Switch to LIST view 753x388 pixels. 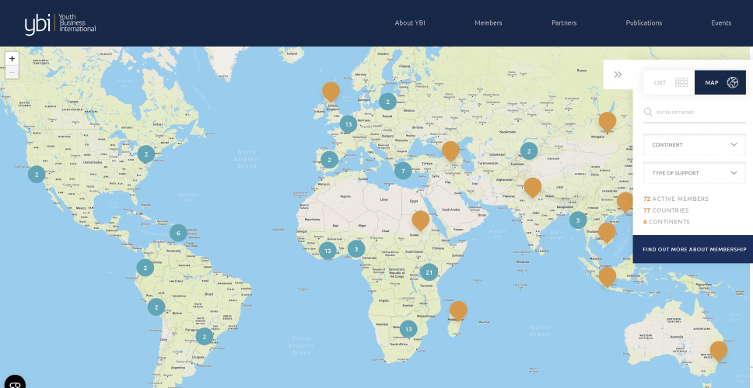click(x=669, y=82)
